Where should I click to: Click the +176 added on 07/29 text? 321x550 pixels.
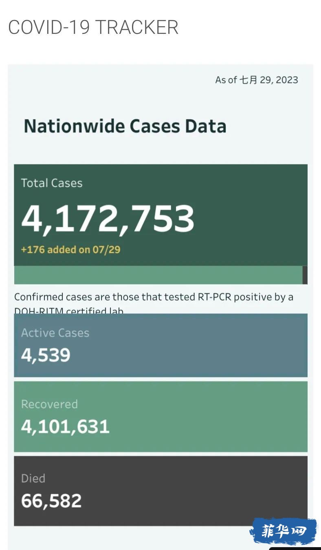tap(70, 249)
